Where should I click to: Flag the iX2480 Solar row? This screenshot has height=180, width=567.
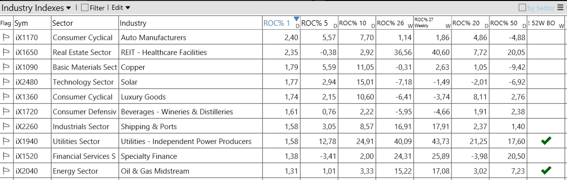click(6, 82)
